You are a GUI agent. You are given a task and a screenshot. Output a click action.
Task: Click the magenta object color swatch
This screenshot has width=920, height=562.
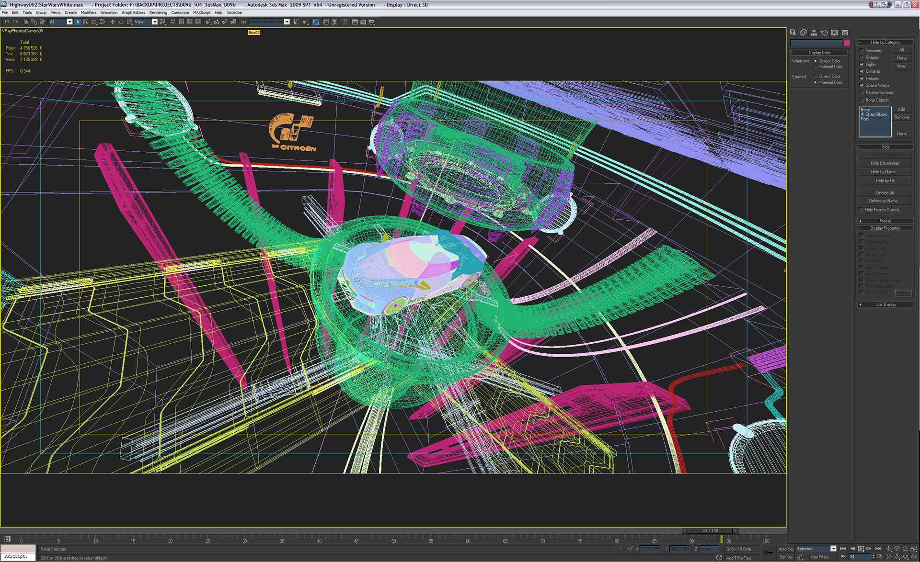coord(847,43)
